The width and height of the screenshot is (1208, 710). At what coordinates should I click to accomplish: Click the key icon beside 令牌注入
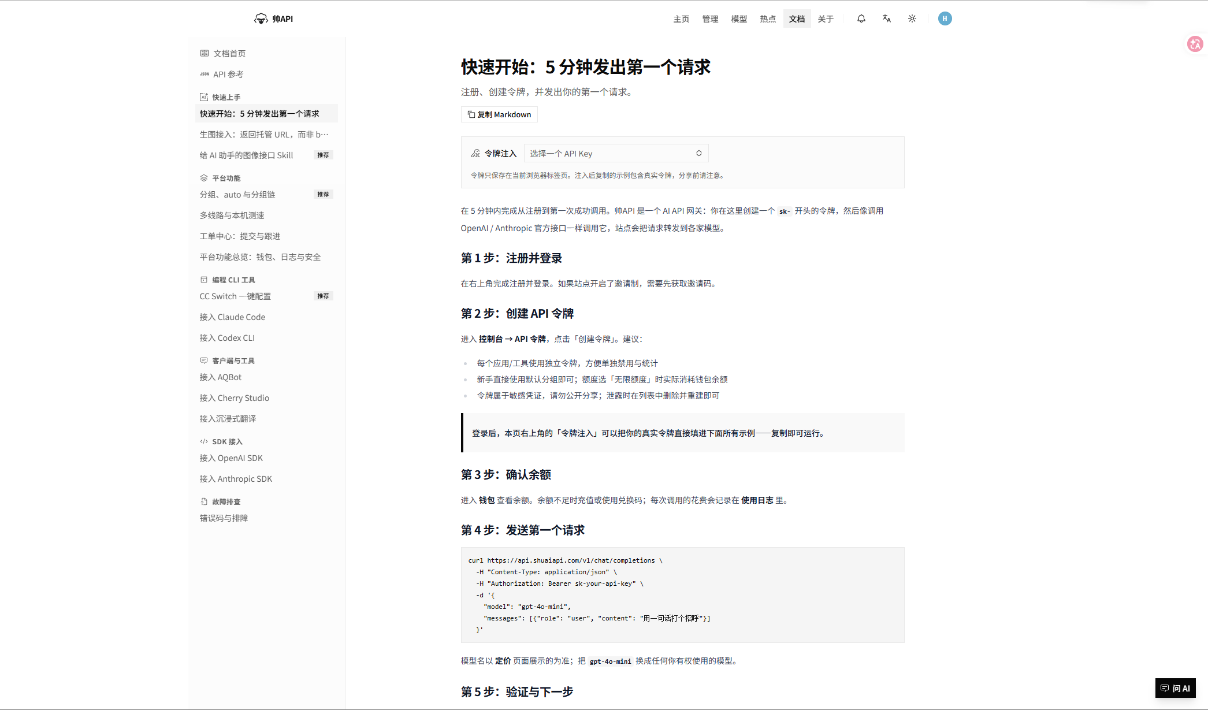475,153
